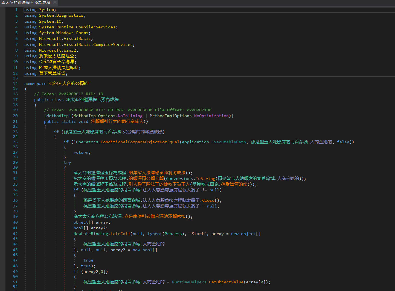Close the open document tab
The height and width of the screenshot is (291, 395).
pos(55,2)
